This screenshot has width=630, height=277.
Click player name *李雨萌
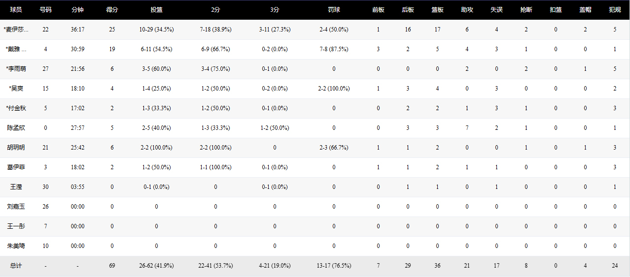click(16, 69)
